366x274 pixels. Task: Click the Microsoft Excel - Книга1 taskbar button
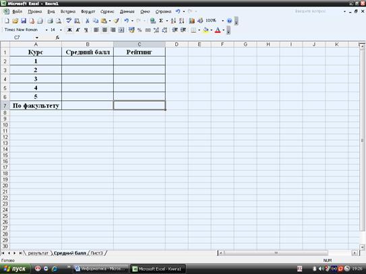(158, 269)
